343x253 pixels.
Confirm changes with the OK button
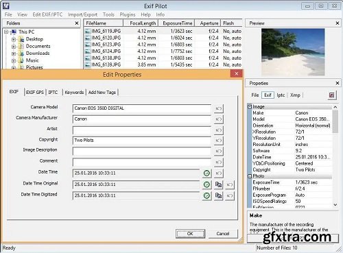(190, 234)
